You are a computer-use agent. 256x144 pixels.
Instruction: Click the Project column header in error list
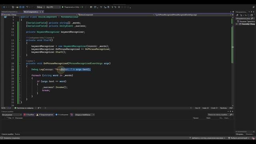(196, 118)
